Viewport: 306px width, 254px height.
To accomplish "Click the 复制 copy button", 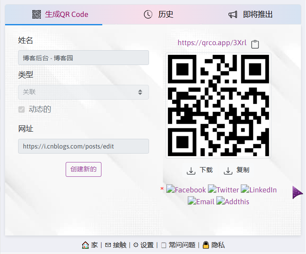I will [236, 170].
